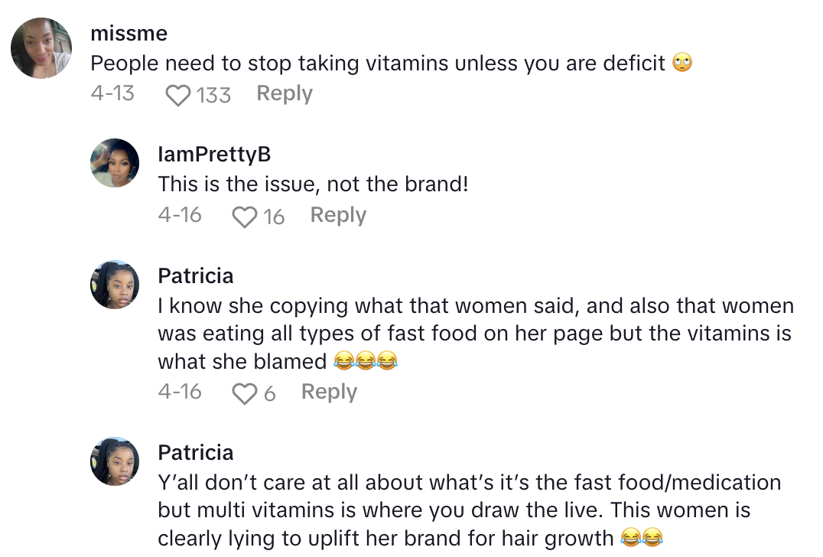Click the 4-13 date under missme's comment

[112, 93]
